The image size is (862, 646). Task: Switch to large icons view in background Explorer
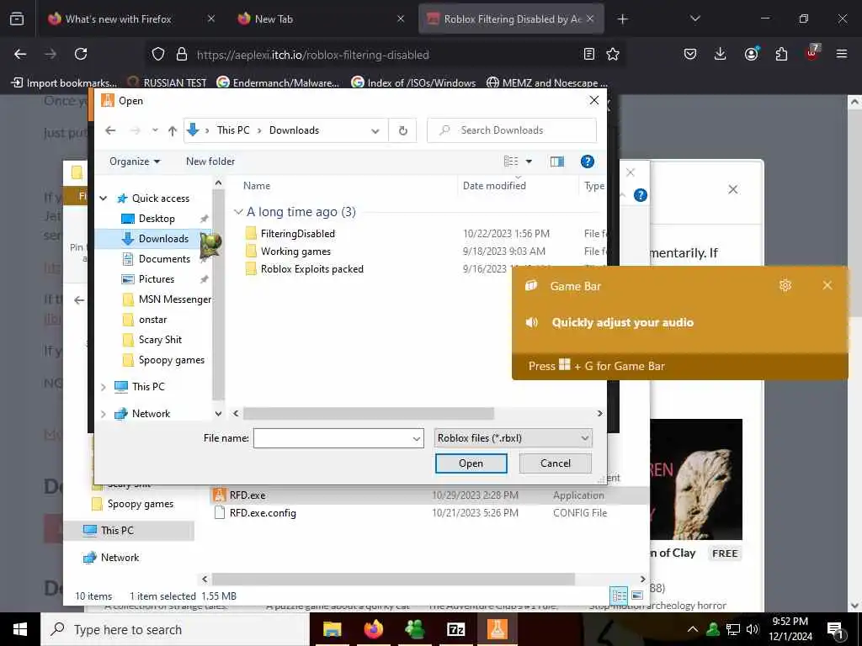point(637,596)
